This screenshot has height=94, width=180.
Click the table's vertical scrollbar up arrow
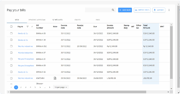coord(171,25)
